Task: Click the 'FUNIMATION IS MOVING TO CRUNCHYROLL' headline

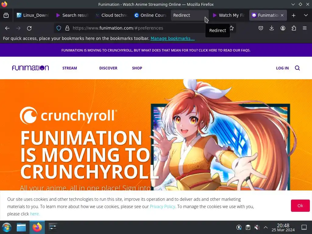Action: 90,154
